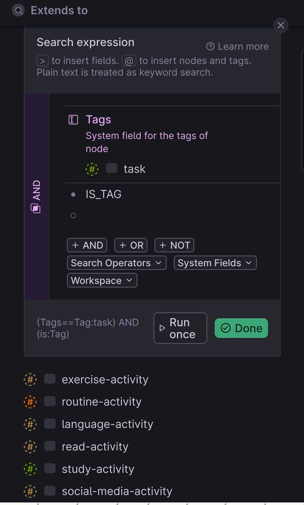304x505 pixels.
Task: Click the read-activity tag icon
Action: 30,446
